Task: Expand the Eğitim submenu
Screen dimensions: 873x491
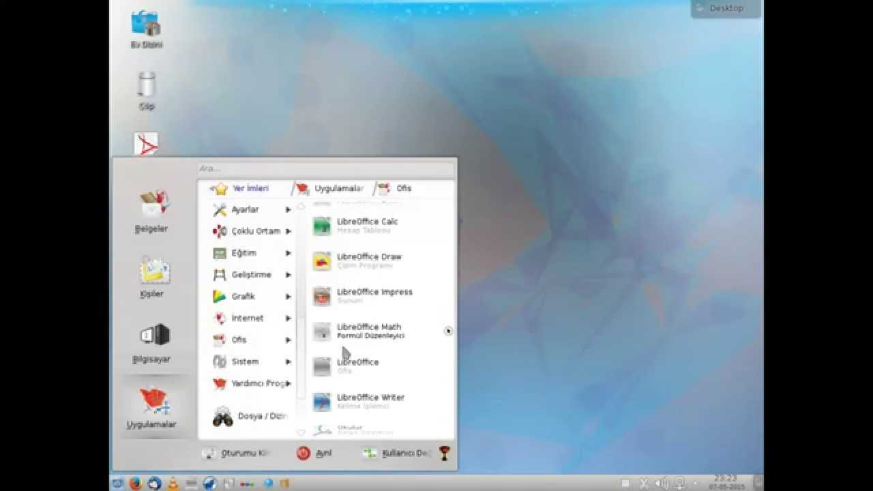Action: click(252, 253)
